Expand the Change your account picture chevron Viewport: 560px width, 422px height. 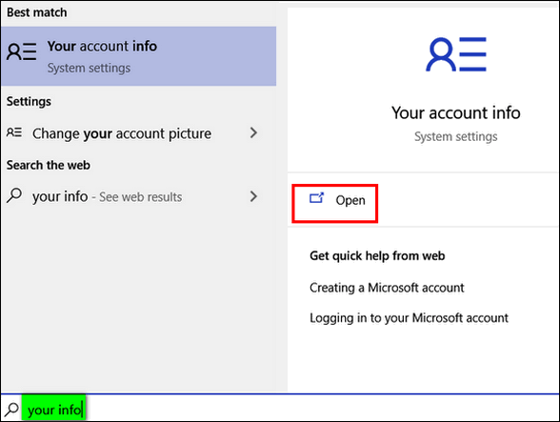coord(253,132)
